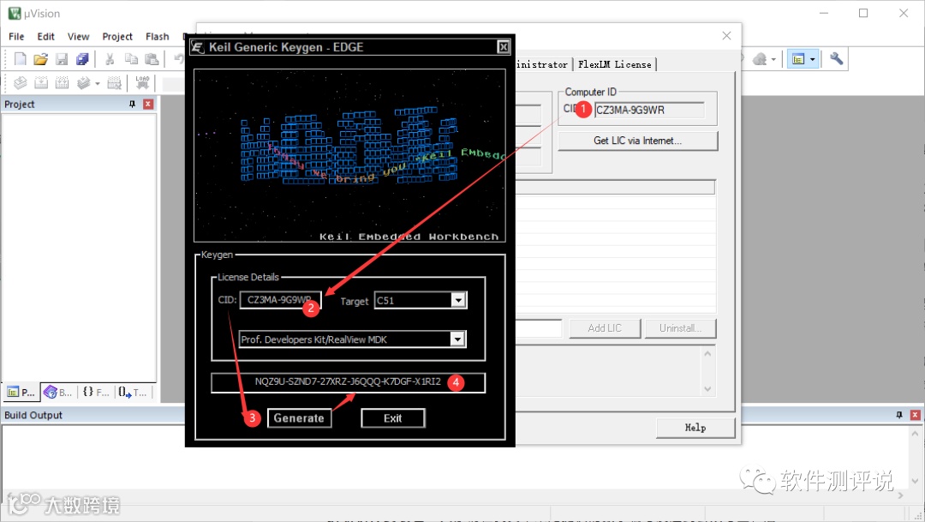Image resolution: width=925 pixels, height=522 pixels.
Task: Click the license info box scroll down arrow
Action: click(x=707, y=389)
